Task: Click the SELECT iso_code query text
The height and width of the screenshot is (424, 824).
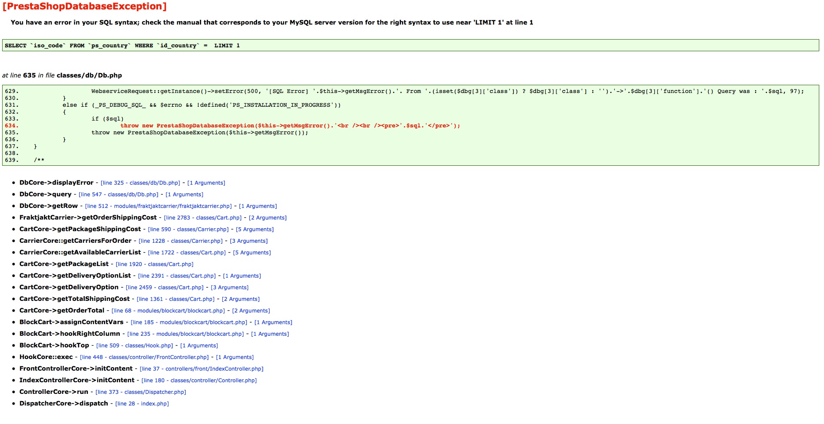Action: pos(122,46)
